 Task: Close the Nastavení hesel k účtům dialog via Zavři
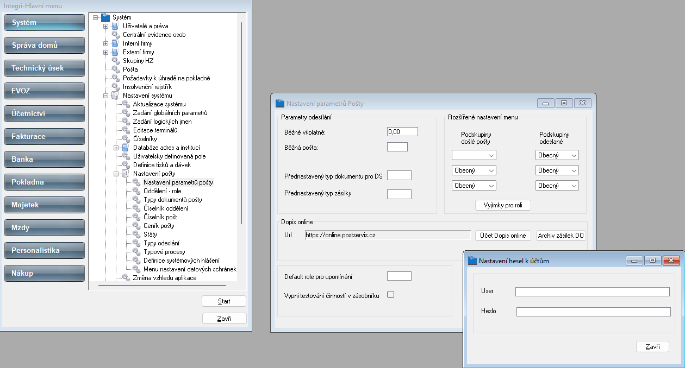click(652, 347)
